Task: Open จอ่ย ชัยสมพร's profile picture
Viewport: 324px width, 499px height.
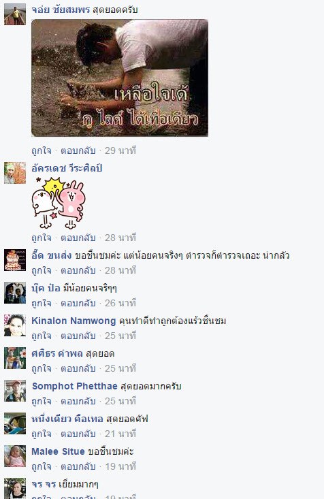Action: coord(15,14)
